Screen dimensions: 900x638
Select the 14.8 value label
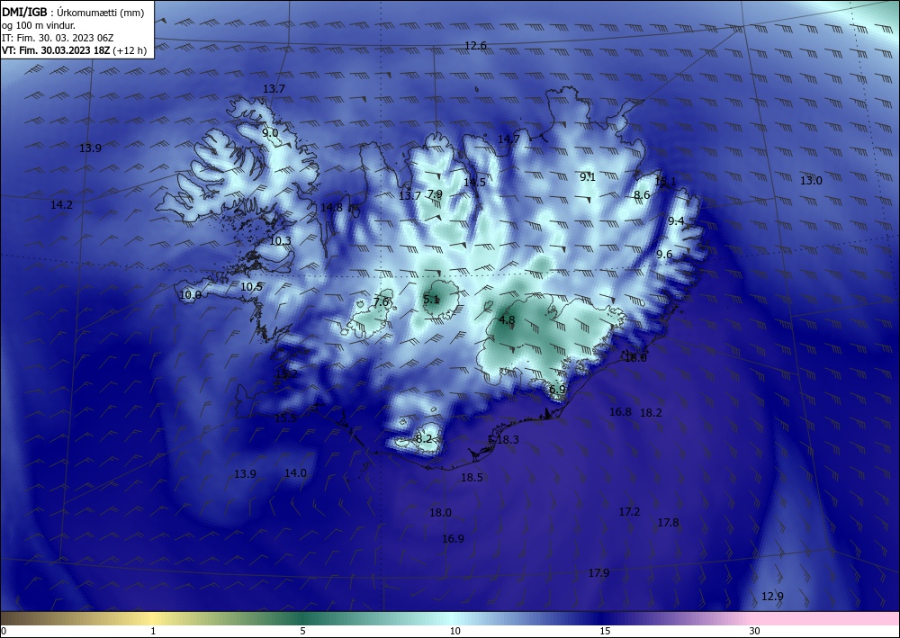331,207
